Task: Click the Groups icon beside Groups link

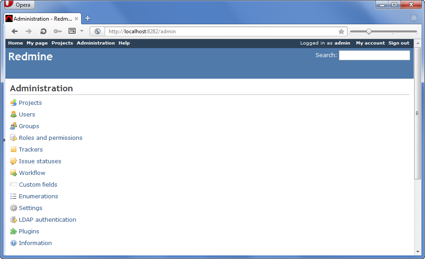Action: (x=13, y=126)
